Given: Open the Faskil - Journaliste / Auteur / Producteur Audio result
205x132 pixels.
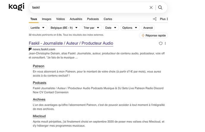Looking at the screenshot, I should point(71,43).
